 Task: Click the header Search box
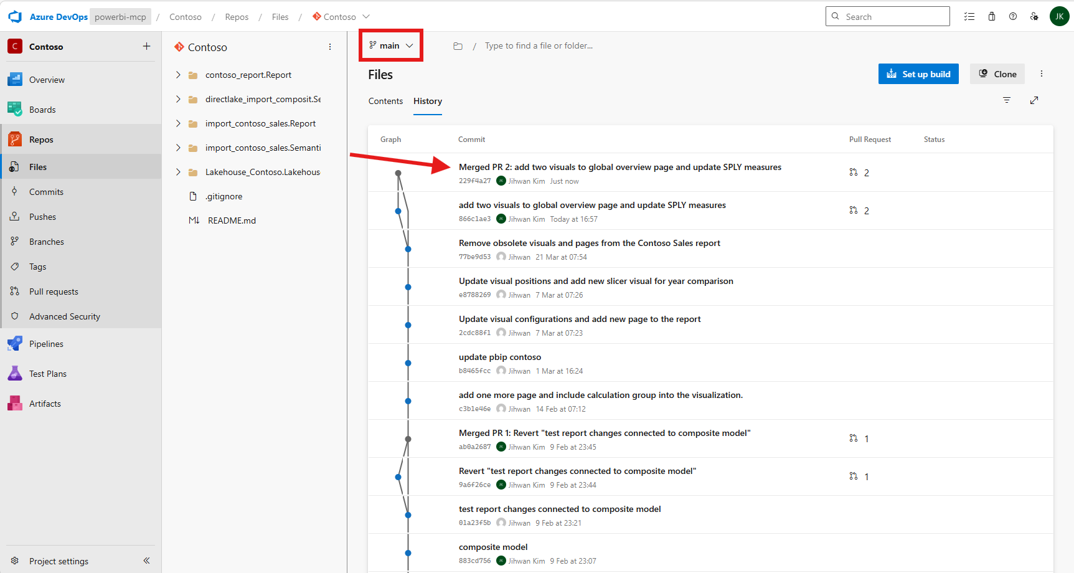pos(888,16)
